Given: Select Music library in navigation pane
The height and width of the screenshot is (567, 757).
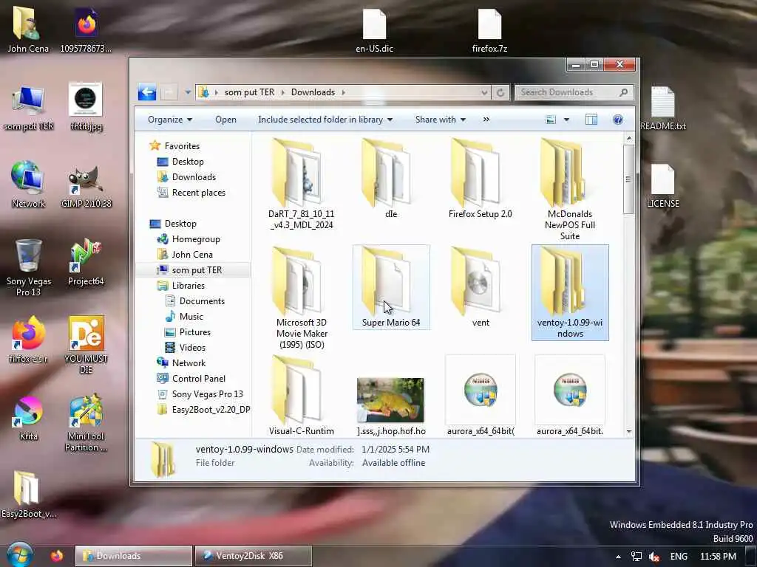Looking at the screenshot, I should coord(191,316).
